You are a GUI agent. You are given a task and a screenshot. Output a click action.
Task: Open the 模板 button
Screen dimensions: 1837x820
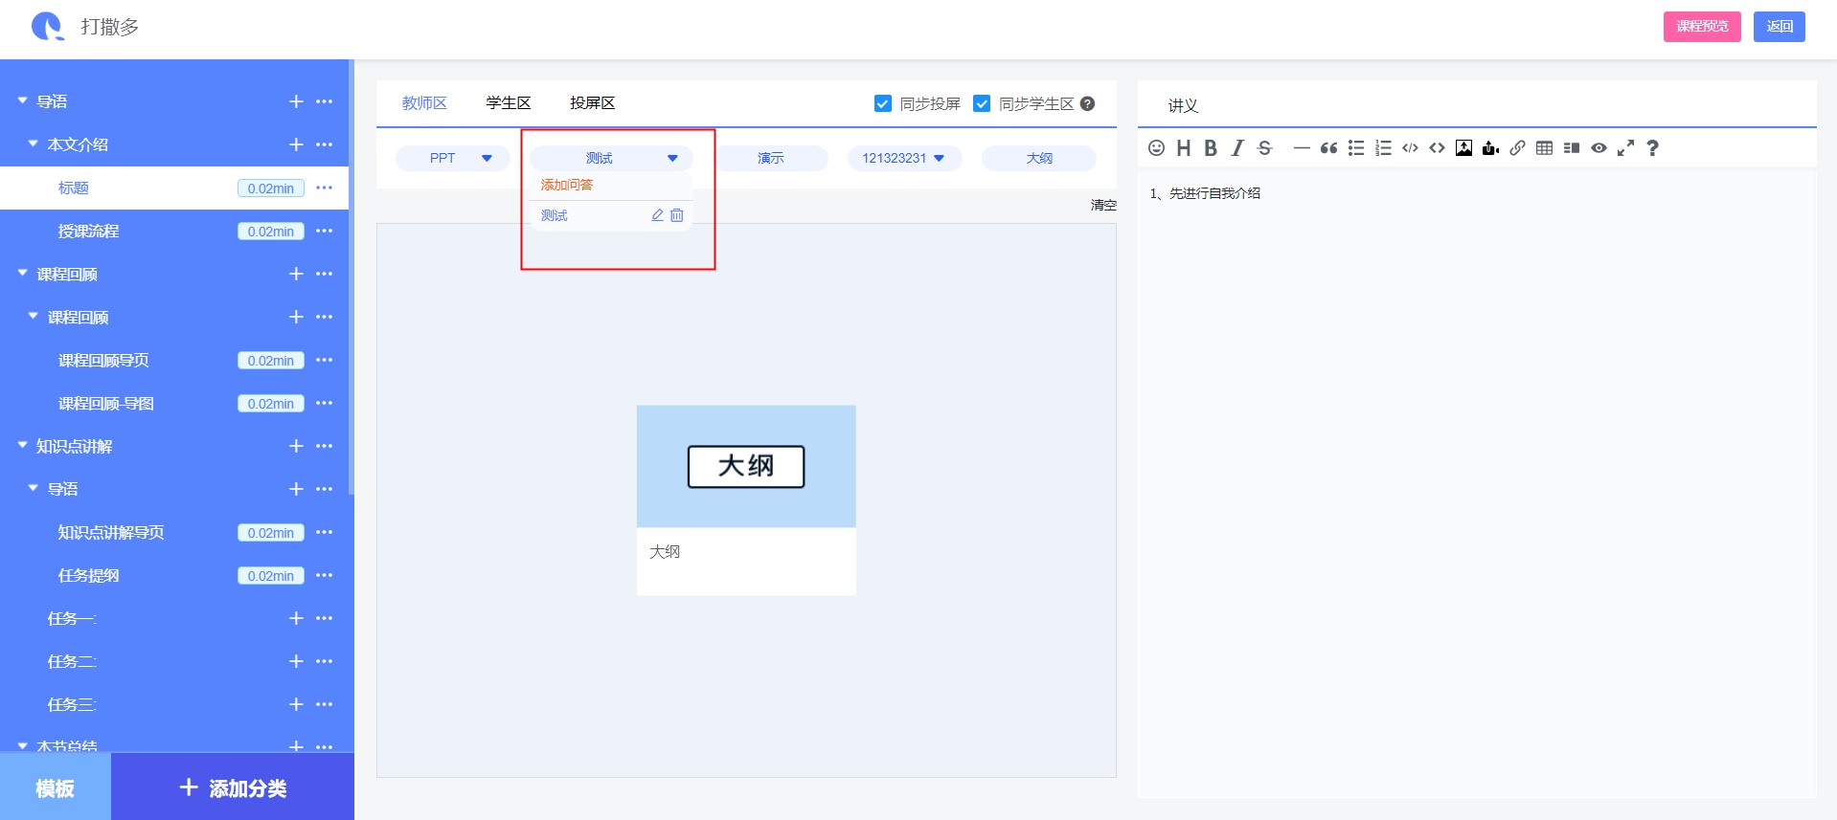click(56, 787)
